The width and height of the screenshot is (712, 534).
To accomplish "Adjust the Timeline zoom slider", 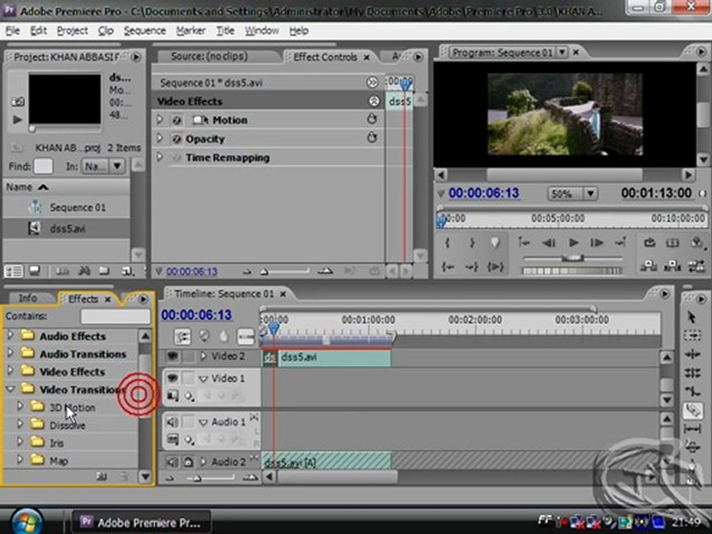I will click(x=196, y=478).
